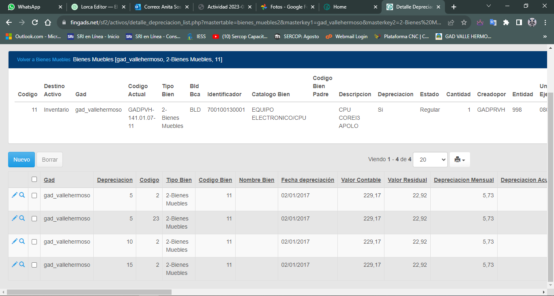Screen dimensions: 554x296
Task: Click magnifier view icon in last row
Action: [x=22, y=265]
